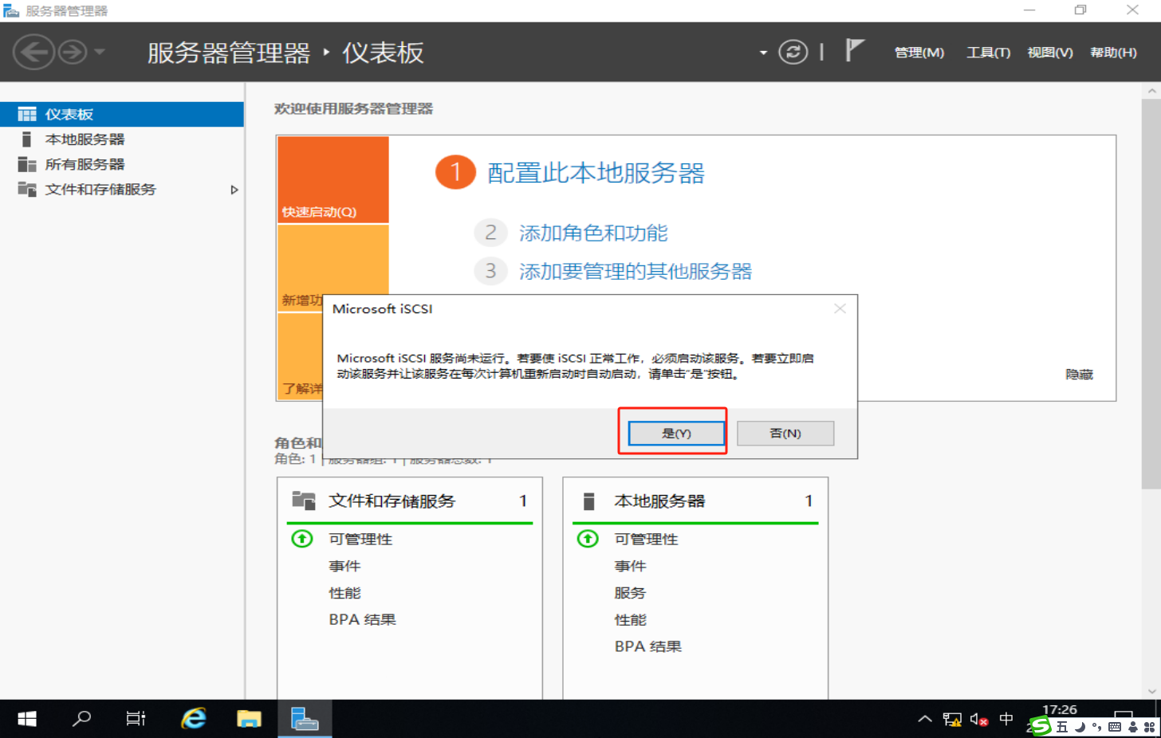Click the person icon in the IME bar
The width and height of the screenshot is (1161, 738).
click(1132, 727)
